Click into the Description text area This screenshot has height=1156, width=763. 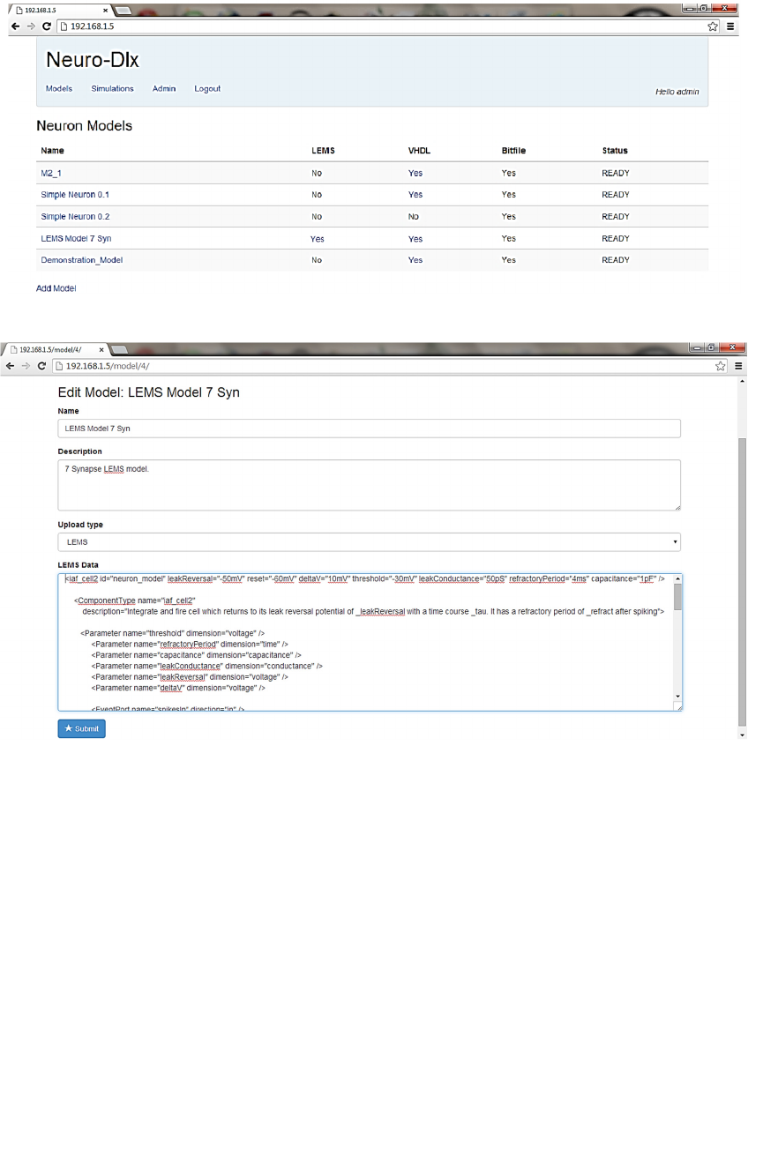pos(369,484)
